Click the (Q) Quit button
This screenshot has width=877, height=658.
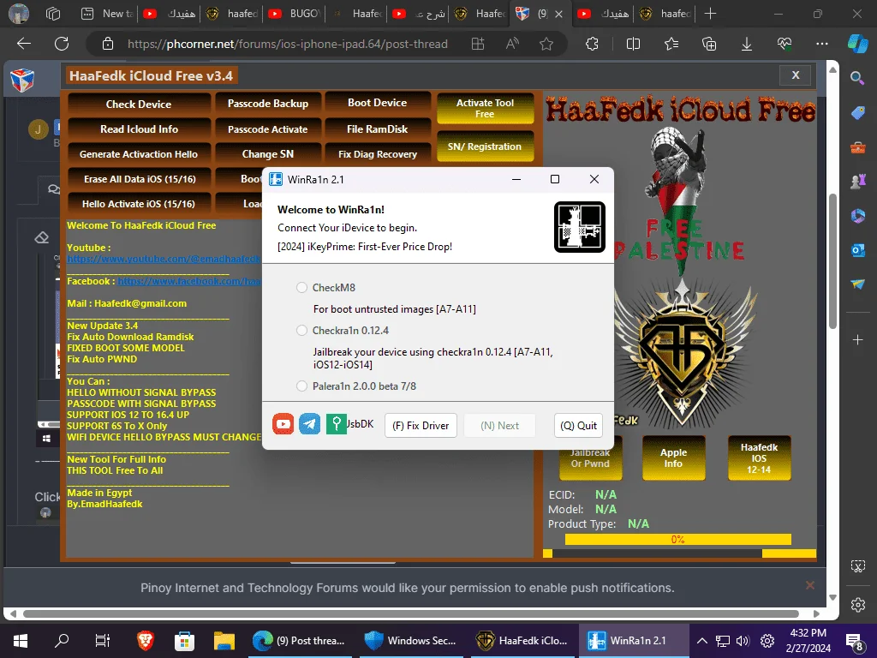point(578,426)
